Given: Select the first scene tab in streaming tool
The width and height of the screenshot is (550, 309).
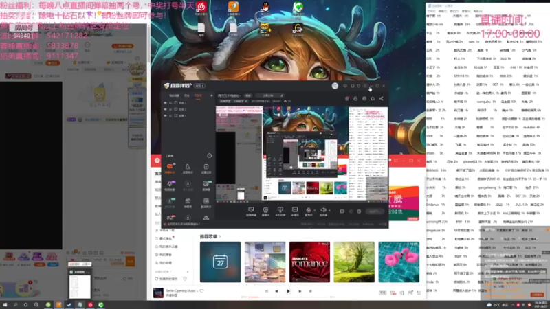Looking at the screenshot, I should tap(175, 95).
